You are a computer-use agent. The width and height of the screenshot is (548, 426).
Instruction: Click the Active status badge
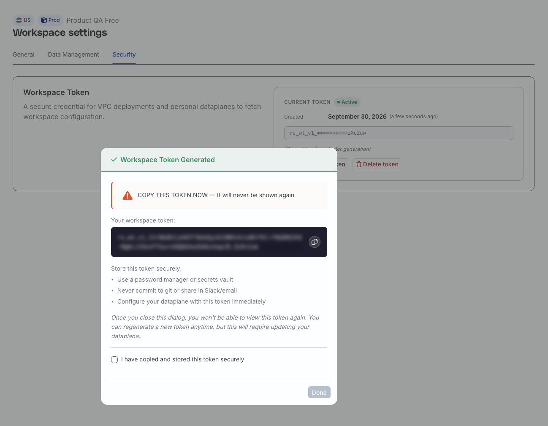[x=347, y=102]
